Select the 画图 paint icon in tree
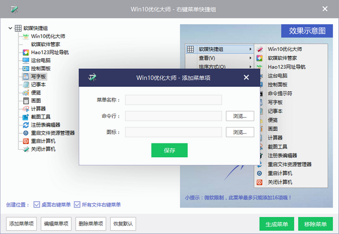The height and width of the screenshot is (234, 339). tap(26, 101)
